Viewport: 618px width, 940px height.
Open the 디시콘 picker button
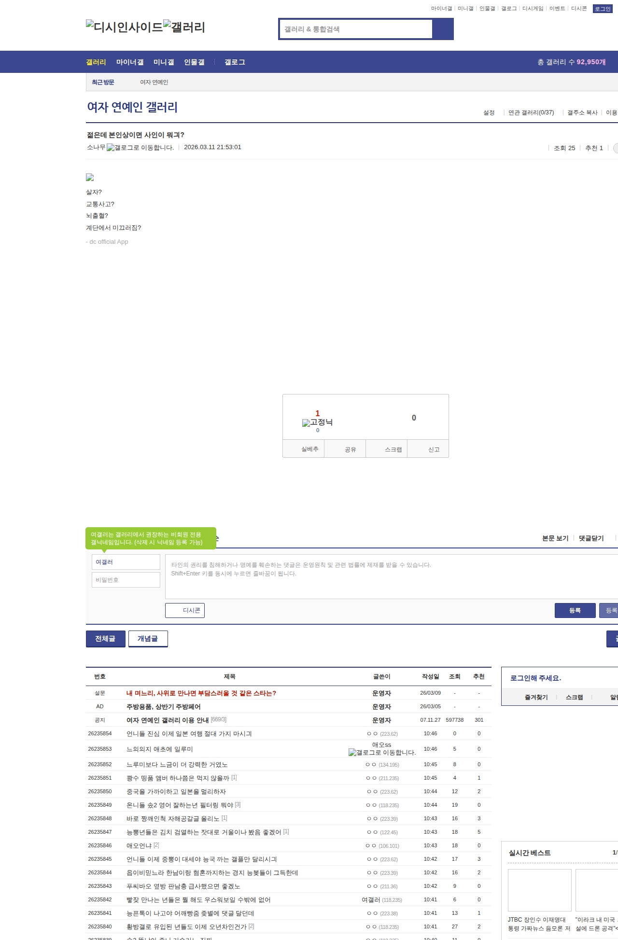(x=185, y=610)
